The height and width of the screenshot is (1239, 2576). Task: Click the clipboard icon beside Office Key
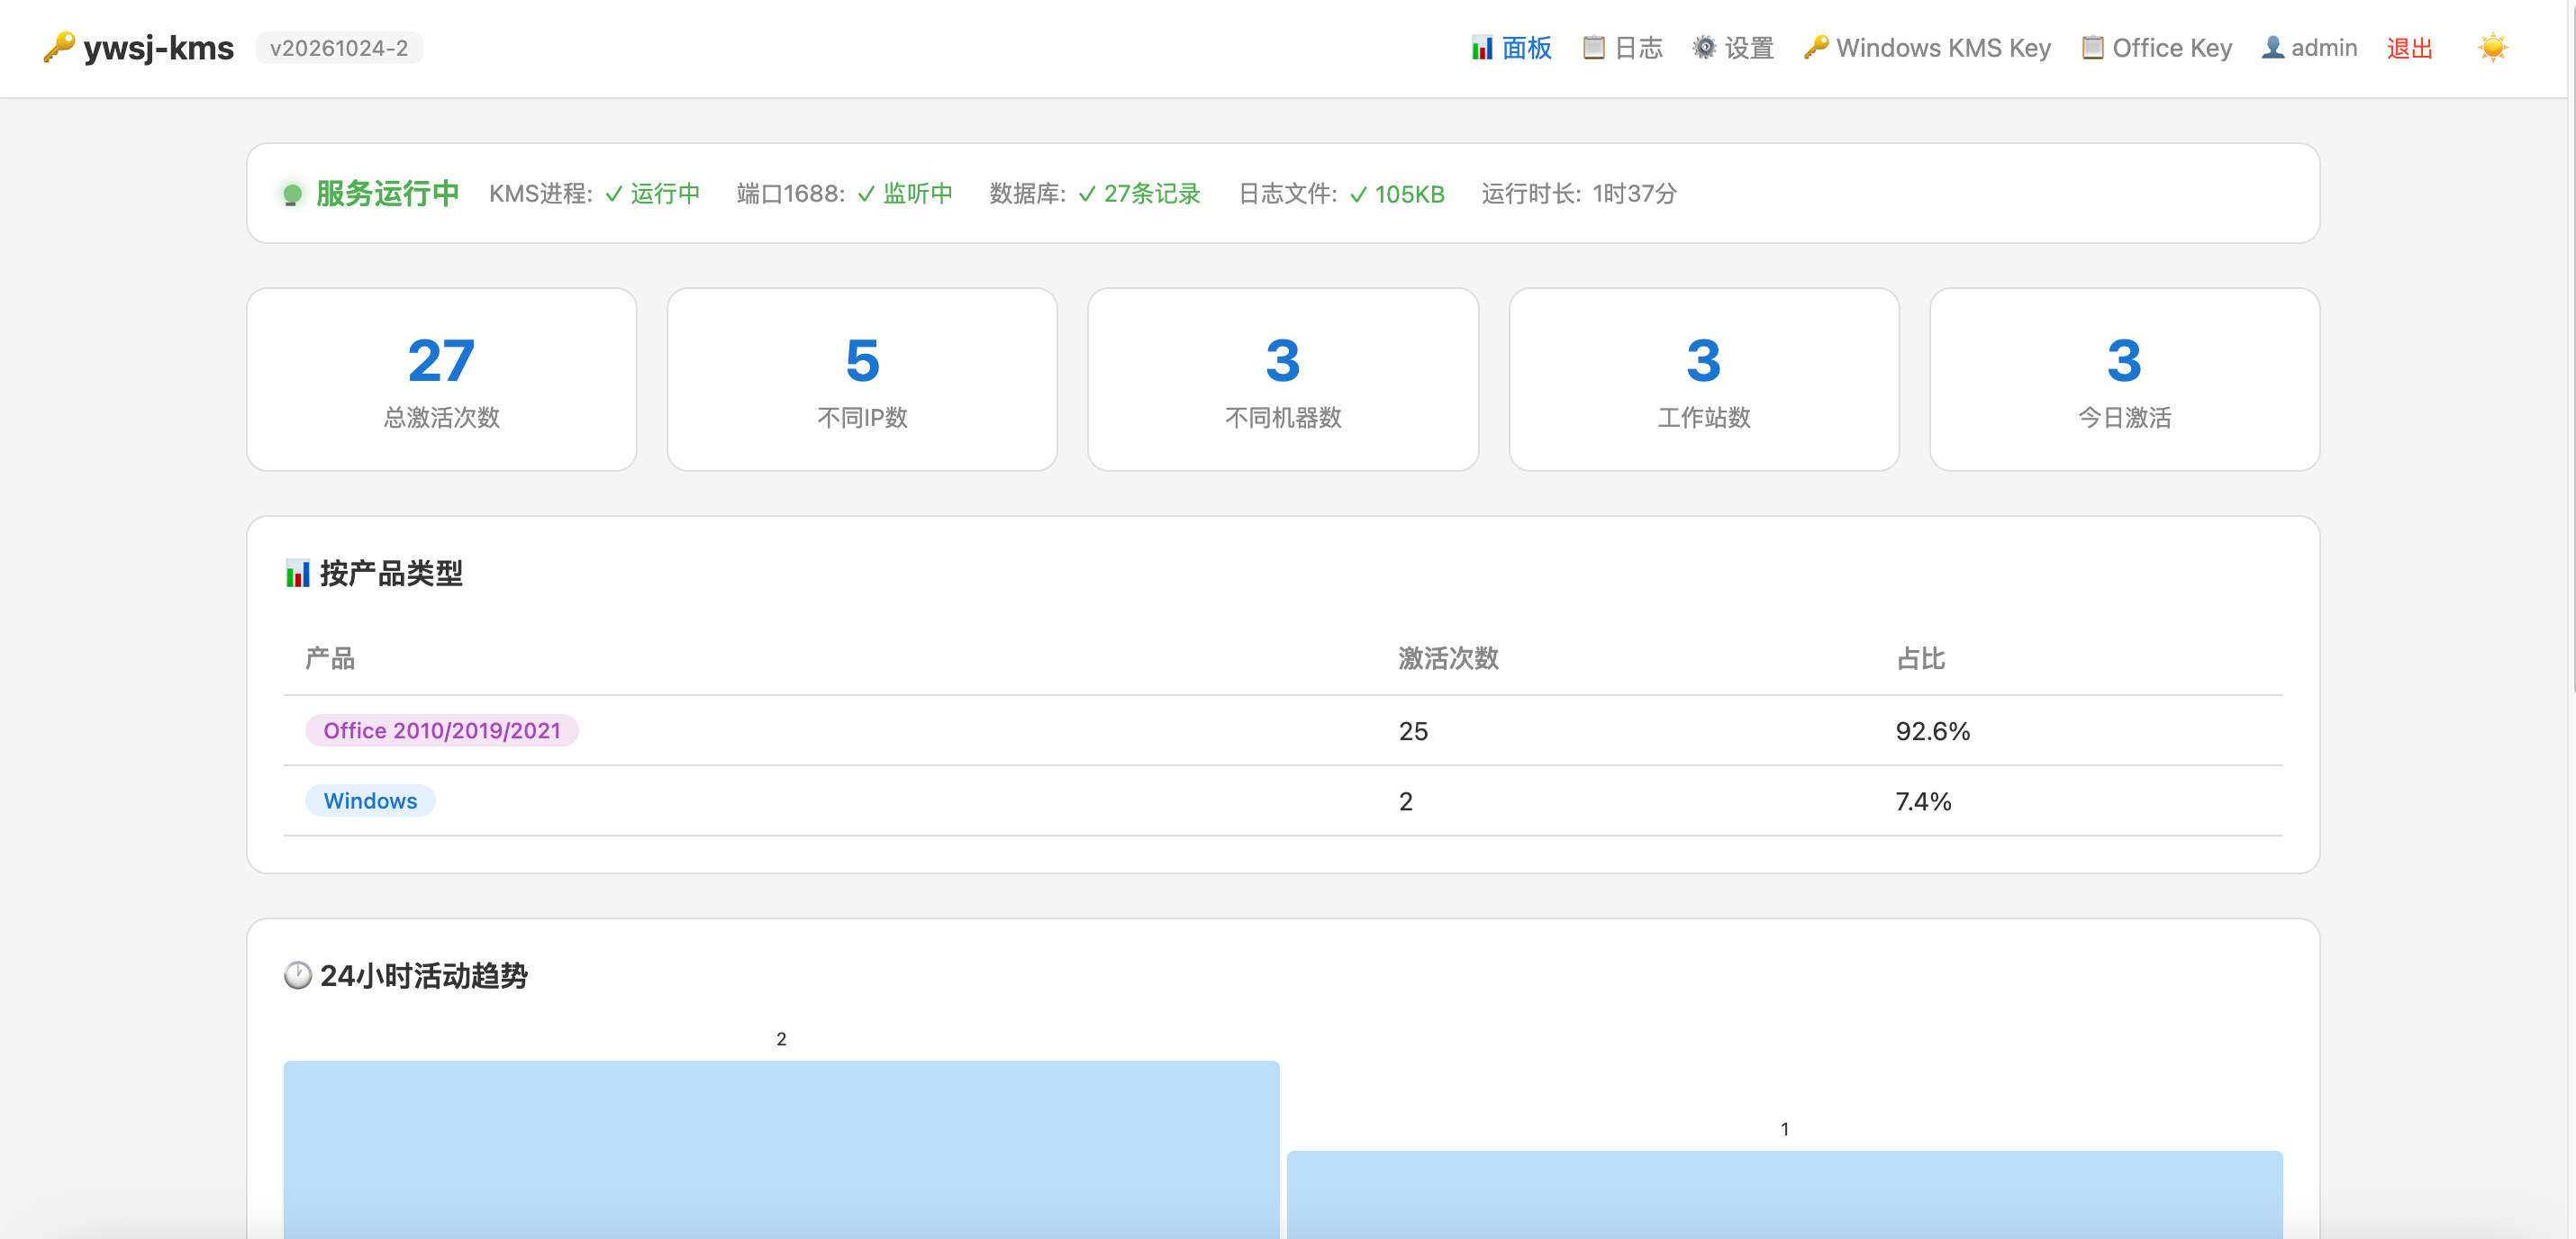click(2092, 48)
